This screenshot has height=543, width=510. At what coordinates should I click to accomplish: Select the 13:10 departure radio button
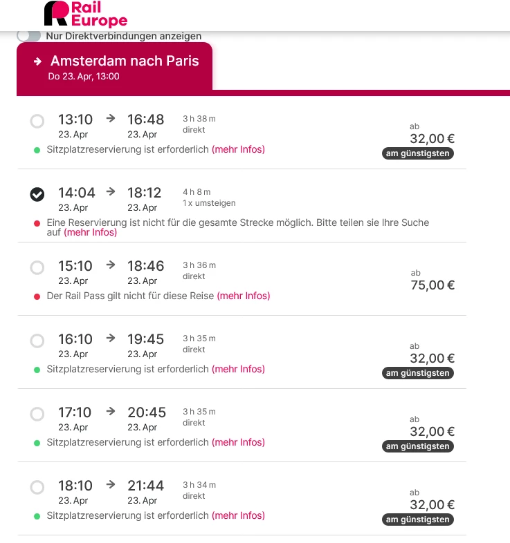click(37, 122)
